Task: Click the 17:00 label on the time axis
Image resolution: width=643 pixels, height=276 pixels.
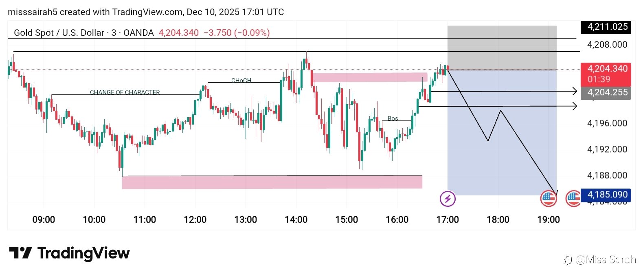Action: (x=448, y=220)
